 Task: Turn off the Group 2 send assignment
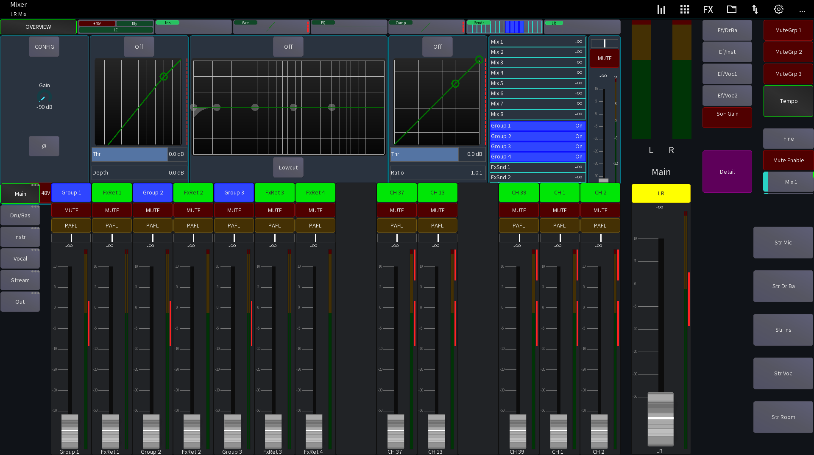coord(537,136)
